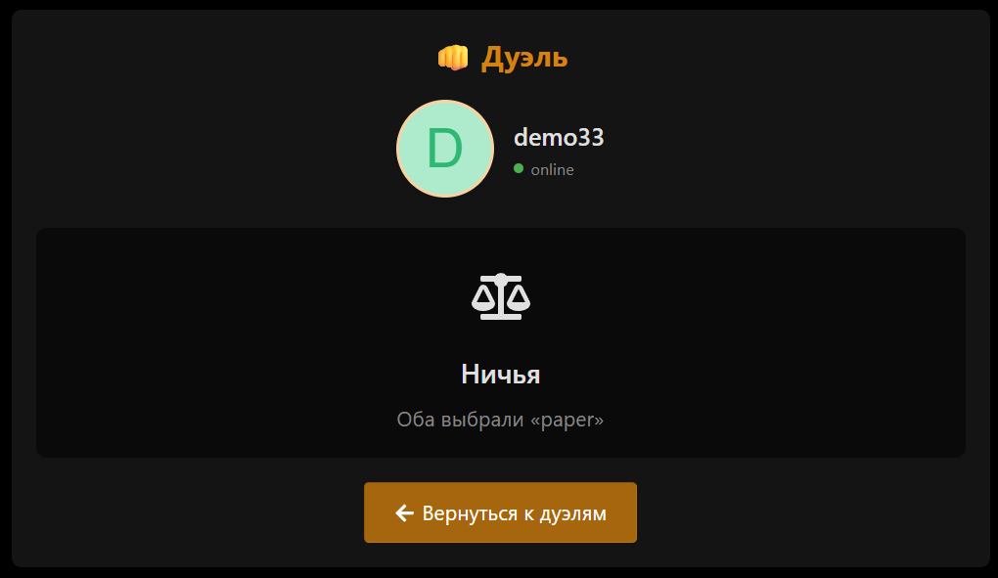Image resolution: width=998 pixels, height=578 pixels.
Task: Open the demo33 round avatar
Action: click(445, 149)
